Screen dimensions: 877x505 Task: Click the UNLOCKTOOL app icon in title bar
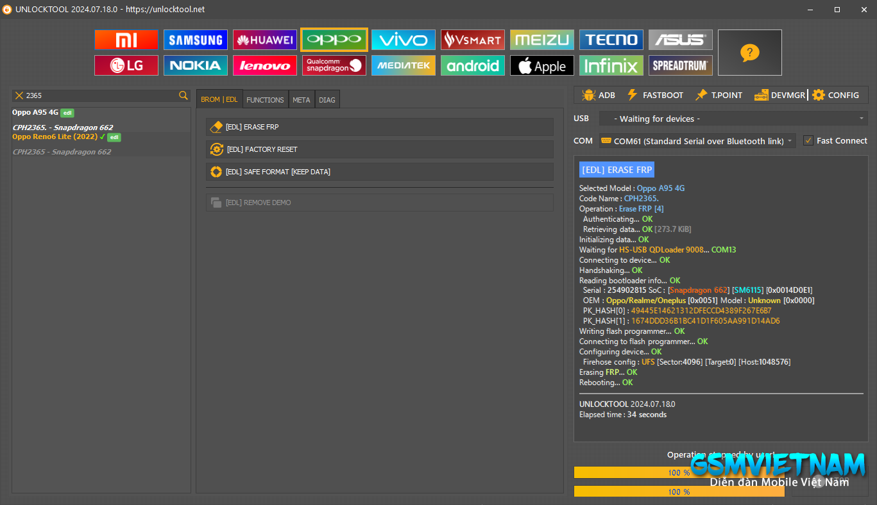tap(8, 10)
